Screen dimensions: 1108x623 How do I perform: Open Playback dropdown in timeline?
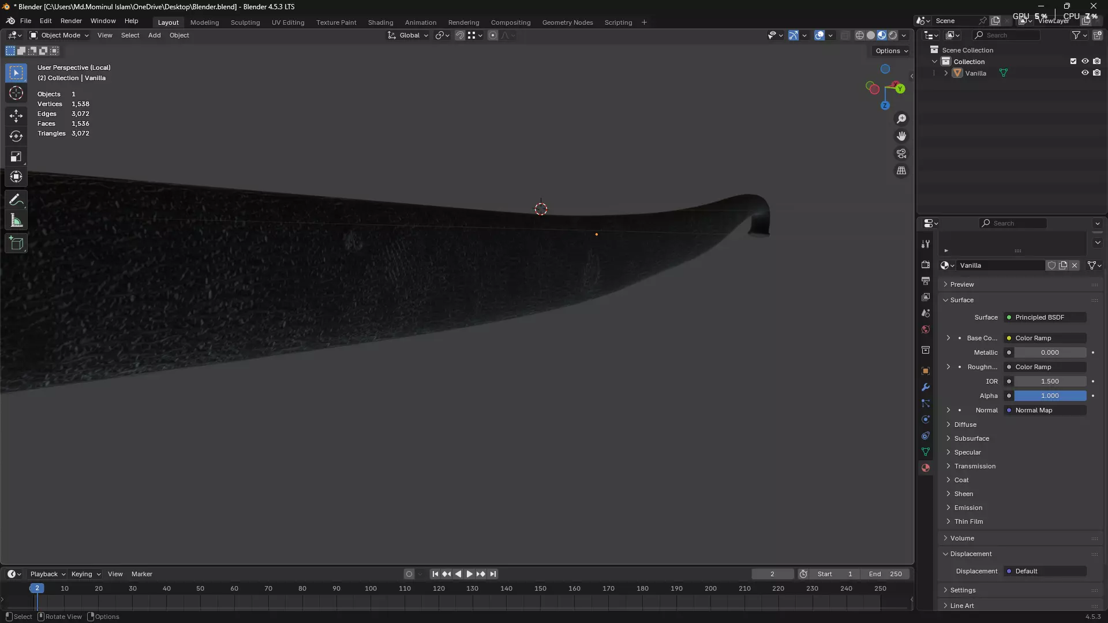click(47, 574)
